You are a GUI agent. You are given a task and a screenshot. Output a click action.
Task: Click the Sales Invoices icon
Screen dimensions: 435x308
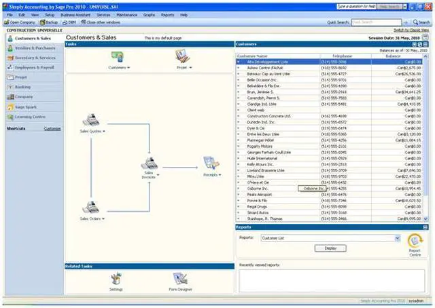150,163
